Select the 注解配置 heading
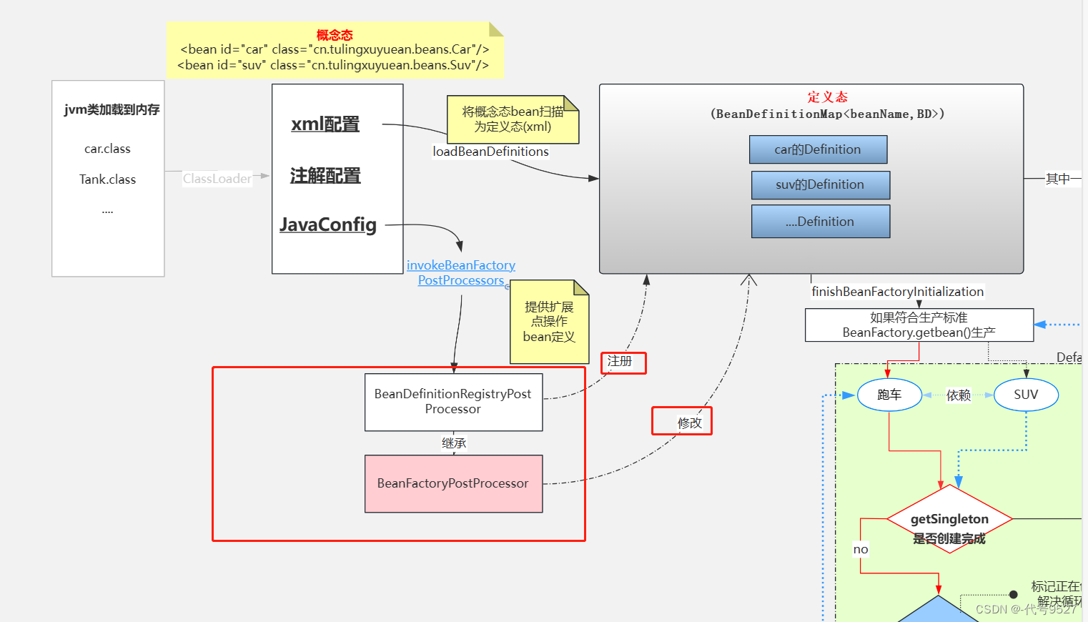 pos(325,175)
